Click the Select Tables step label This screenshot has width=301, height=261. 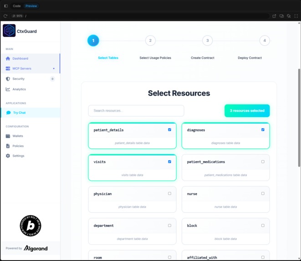tap(108, 58)
